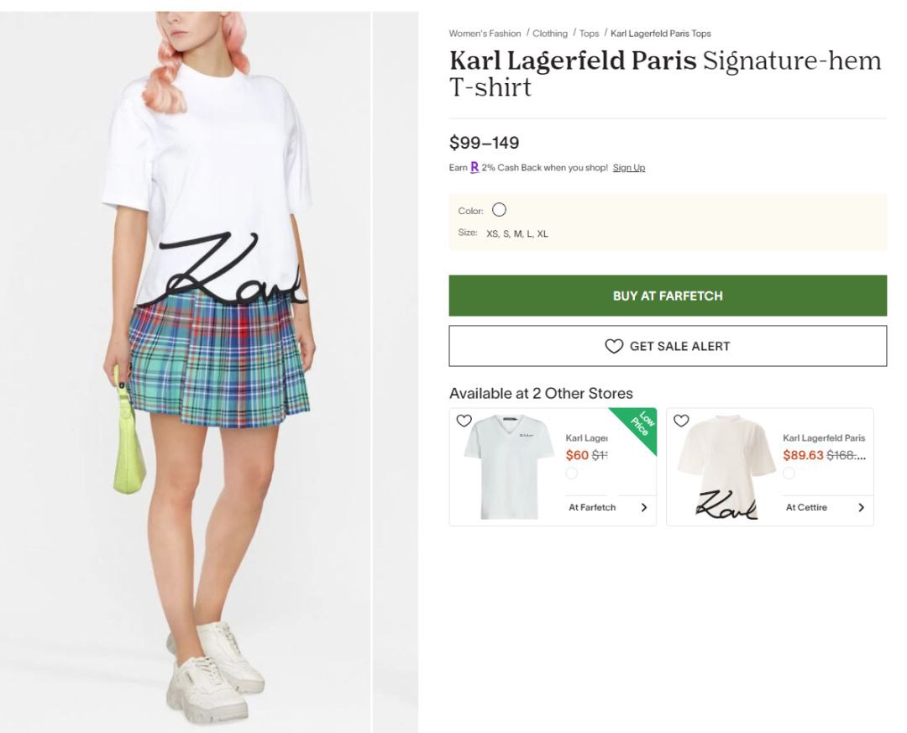The image size is (907, 733).
Task: Open the Karl Lagerfeld Paris Tops breadcrumb
Action: (x=661, y=34)
